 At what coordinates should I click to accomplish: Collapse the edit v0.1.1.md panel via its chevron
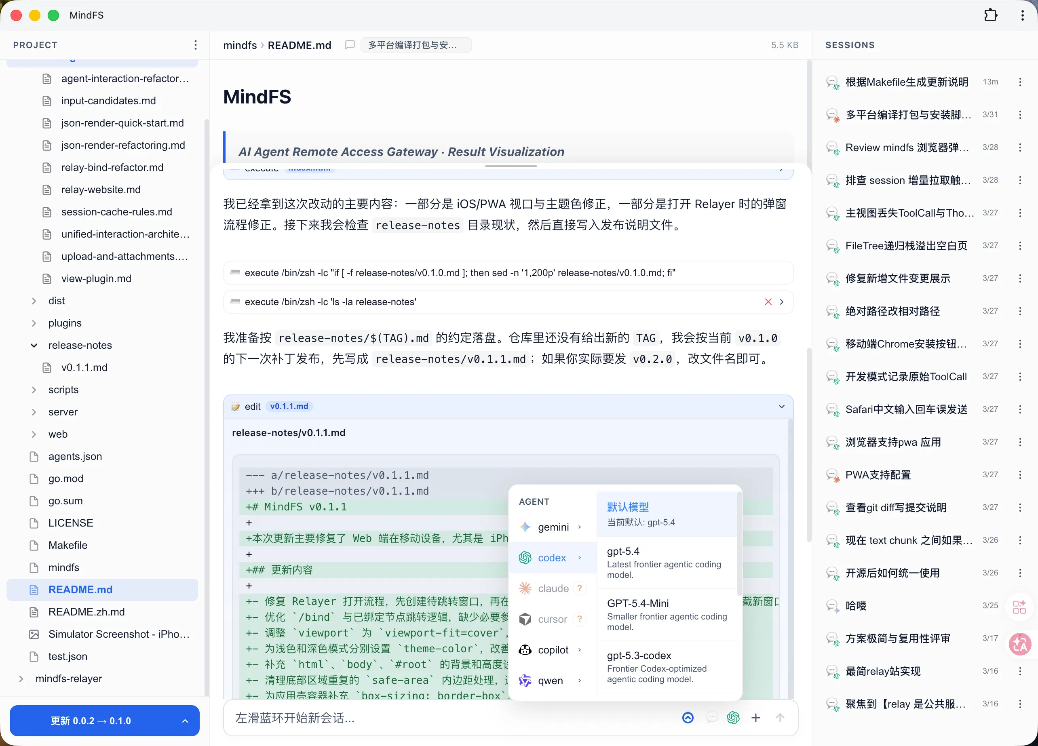coord(782,406)
